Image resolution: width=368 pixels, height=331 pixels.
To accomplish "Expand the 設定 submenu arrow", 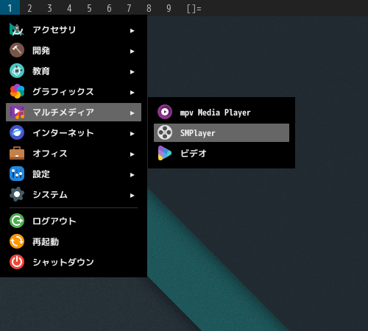I will (132, 175).
